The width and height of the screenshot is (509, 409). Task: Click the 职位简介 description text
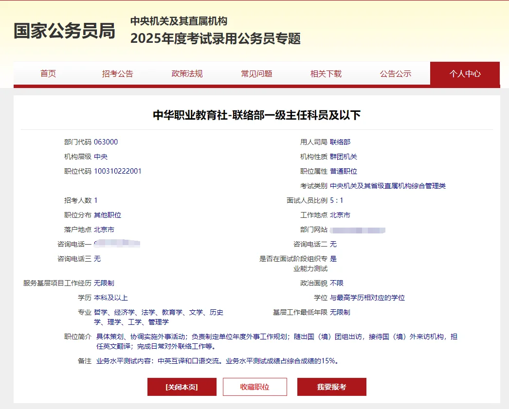[x=276, y=341]
